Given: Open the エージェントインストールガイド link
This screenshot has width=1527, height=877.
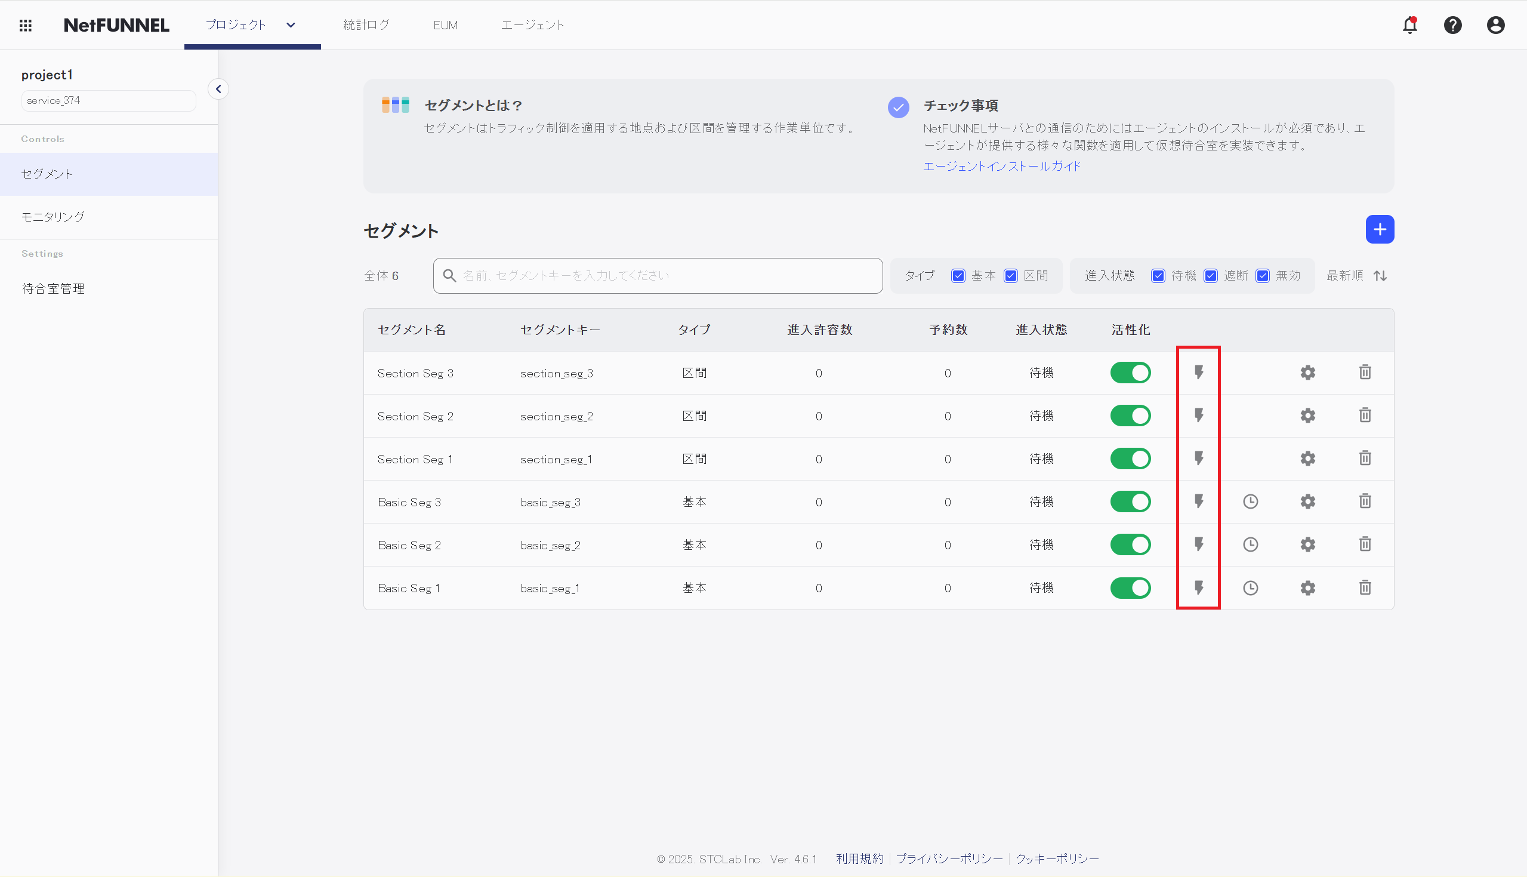Looking at the screenshot, I should (x=1001, y=166).
